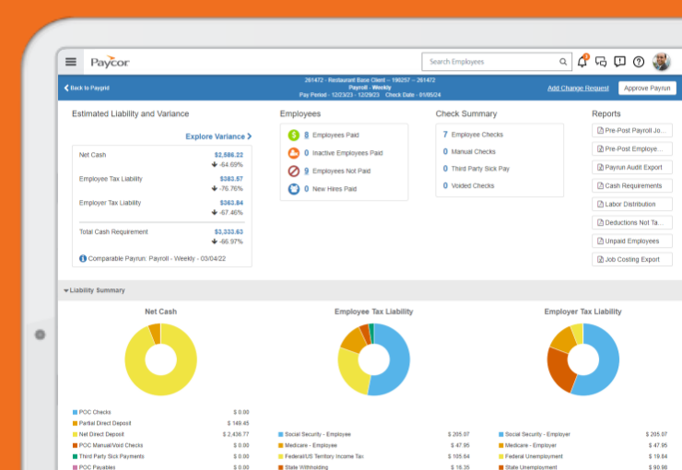Open the Deductions Not Ta... report
The height and width of the screenshot is (470, 682).
[632, 223]
